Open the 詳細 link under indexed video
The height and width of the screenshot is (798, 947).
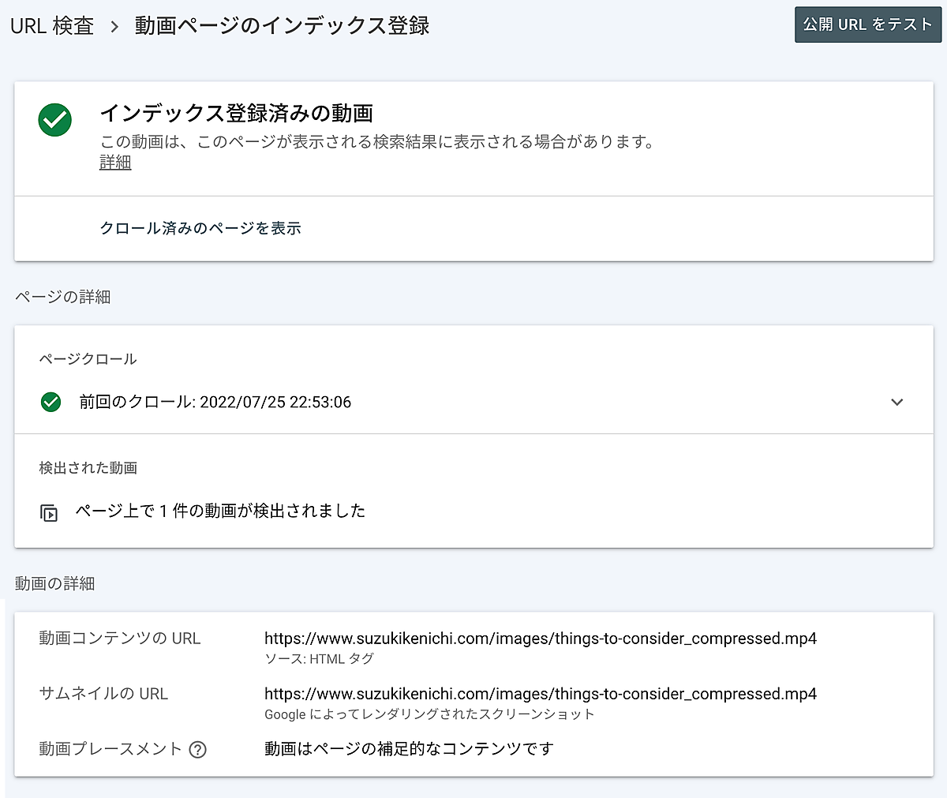coord(115,163)
